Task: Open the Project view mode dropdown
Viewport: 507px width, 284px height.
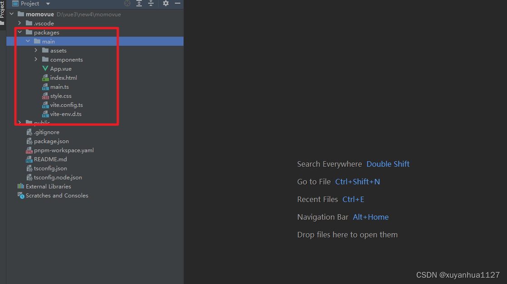Action: (x=48, y=3)
